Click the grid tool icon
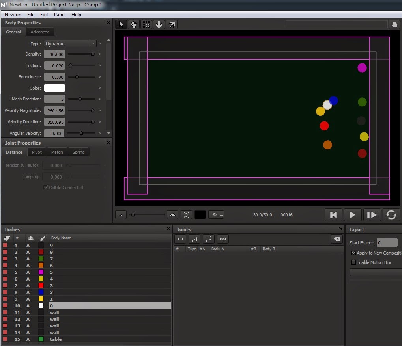The height and width of the screenshot is (346, 402). click(146, 24)
